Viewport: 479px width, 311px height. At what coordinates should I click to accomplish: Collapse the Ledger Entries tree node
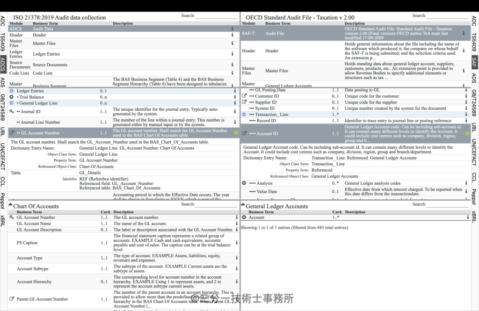11,91
